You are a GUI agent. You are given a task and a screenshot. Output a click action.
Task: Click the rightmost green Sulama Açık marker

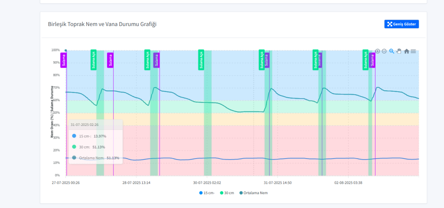(366, 59)
